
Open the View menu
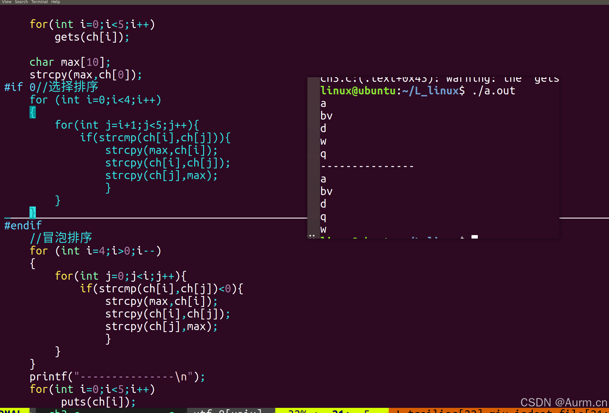(x=6, y=2)
